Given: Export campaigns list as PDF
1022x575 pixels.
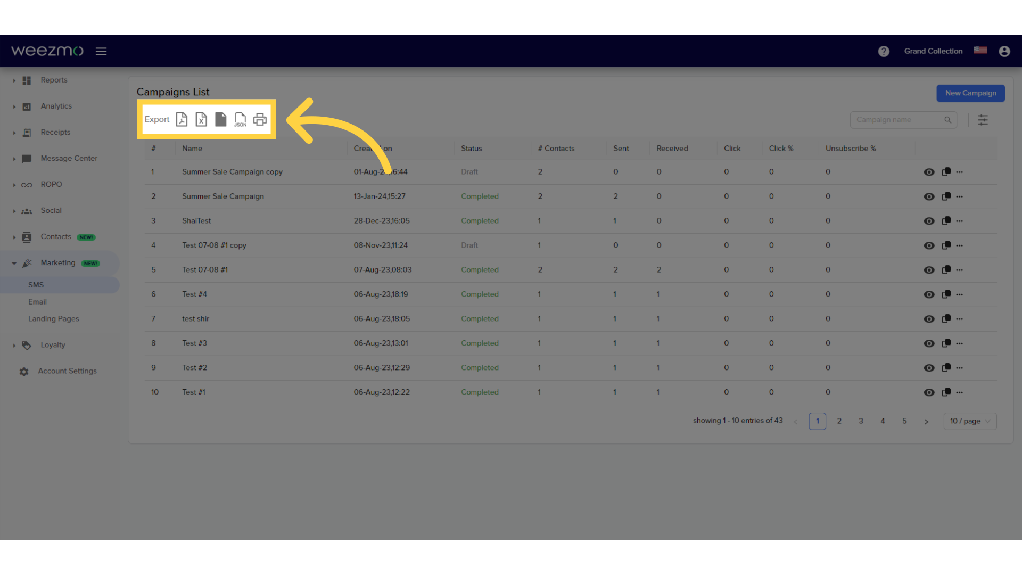Looking at the screenshot, I should pyautogui.click(x=182, y=119).
